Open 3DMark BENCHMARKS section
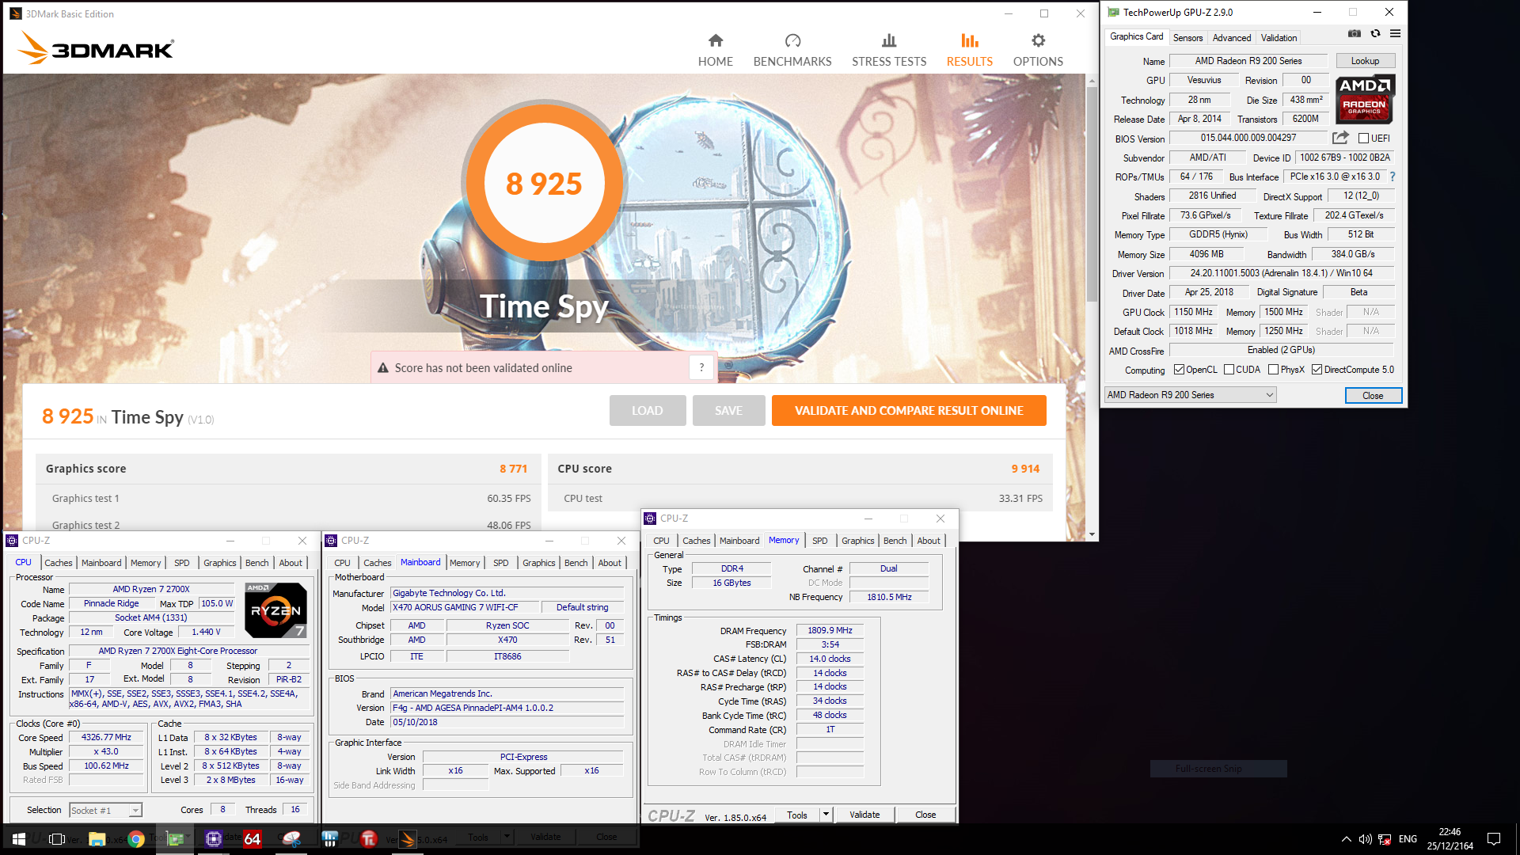This screenshot has width=1520, height=855. 792,50
